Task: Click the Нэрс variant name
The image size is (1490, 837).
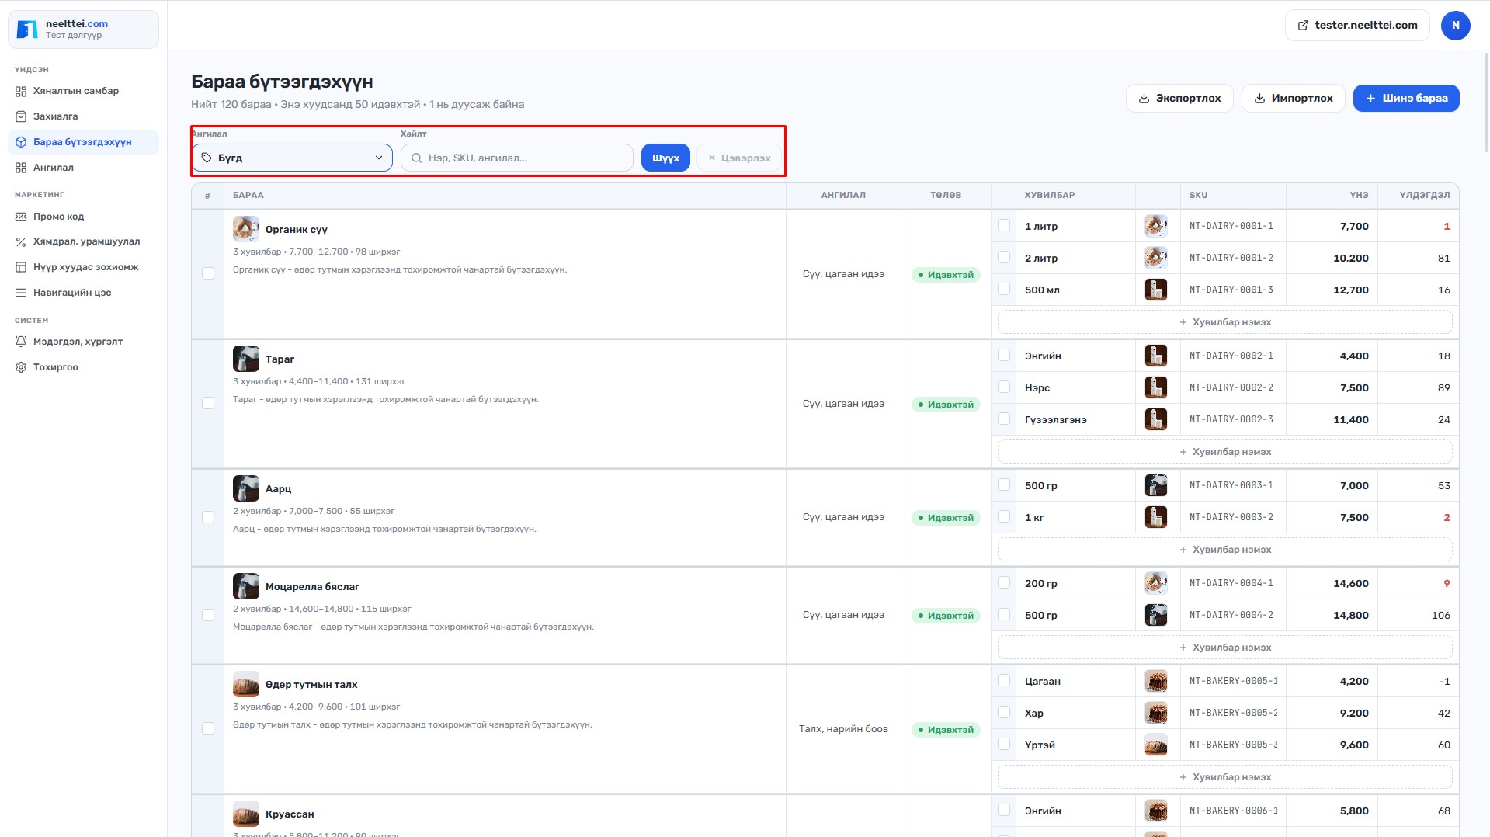Action: [x=1037, y=387]
